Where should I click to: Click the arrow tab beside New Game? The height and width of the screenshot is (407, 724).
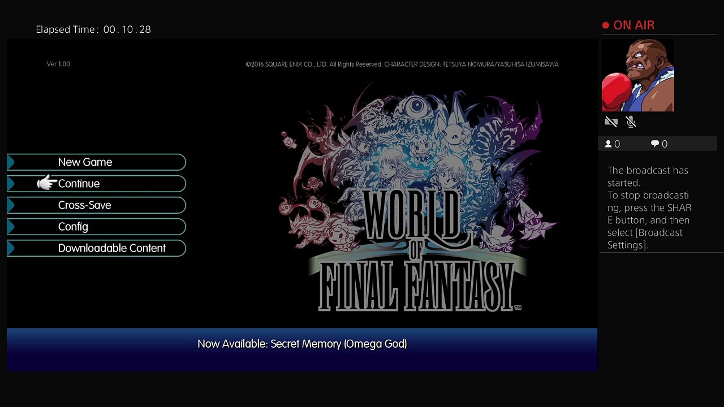11,162
